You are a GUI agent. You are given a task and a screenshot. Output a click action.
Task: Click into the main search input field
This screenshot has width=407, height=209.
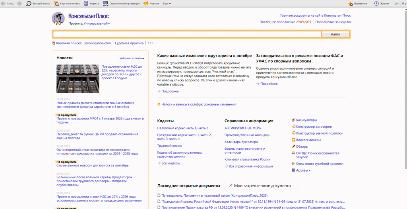(187, 34)
